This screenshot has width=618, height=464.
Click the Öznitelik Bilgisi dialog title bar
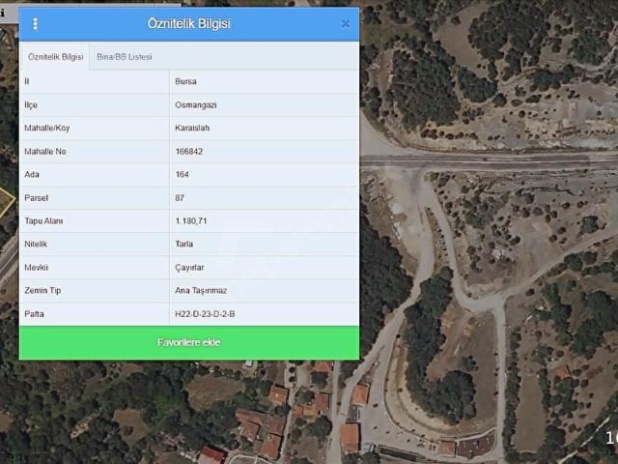point(189,24)
